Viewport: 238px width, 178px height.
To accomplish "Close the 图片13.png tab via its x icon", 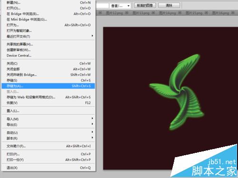I will click(153, 13).
